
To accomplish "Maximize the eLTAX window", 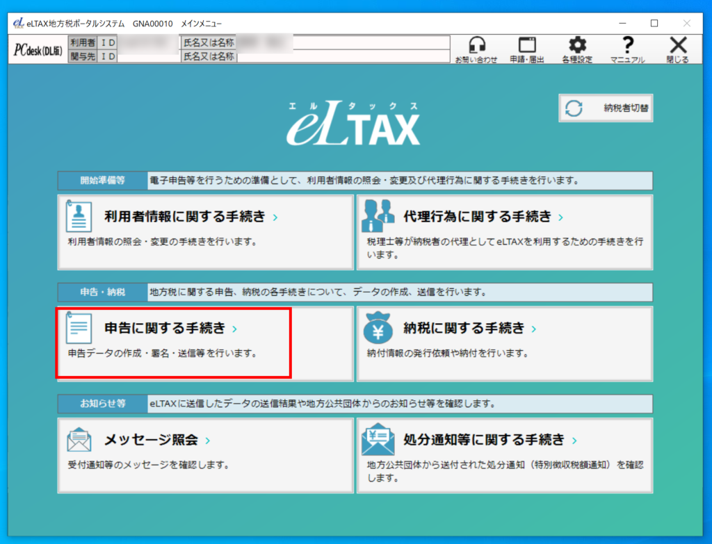I will point(654,23).
